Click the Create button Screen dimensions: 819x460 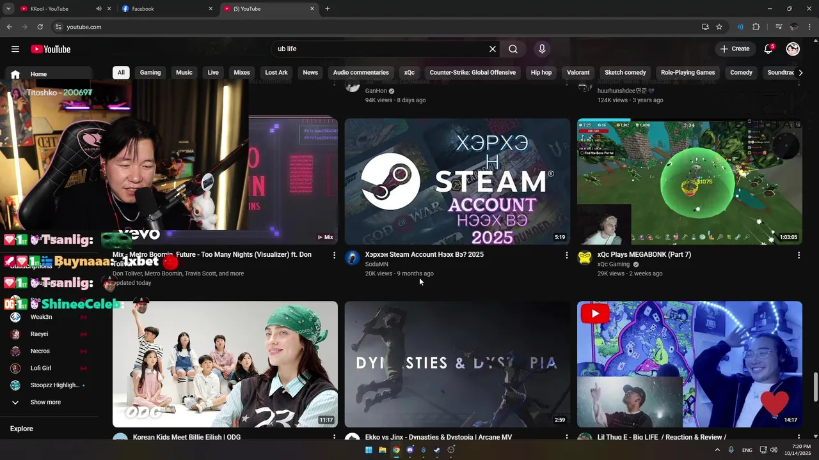click(735, 49)
